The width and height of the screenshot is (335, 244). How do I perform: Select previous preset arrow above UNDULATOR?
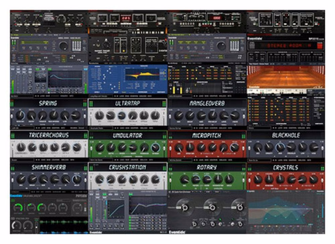click(115, 128)
